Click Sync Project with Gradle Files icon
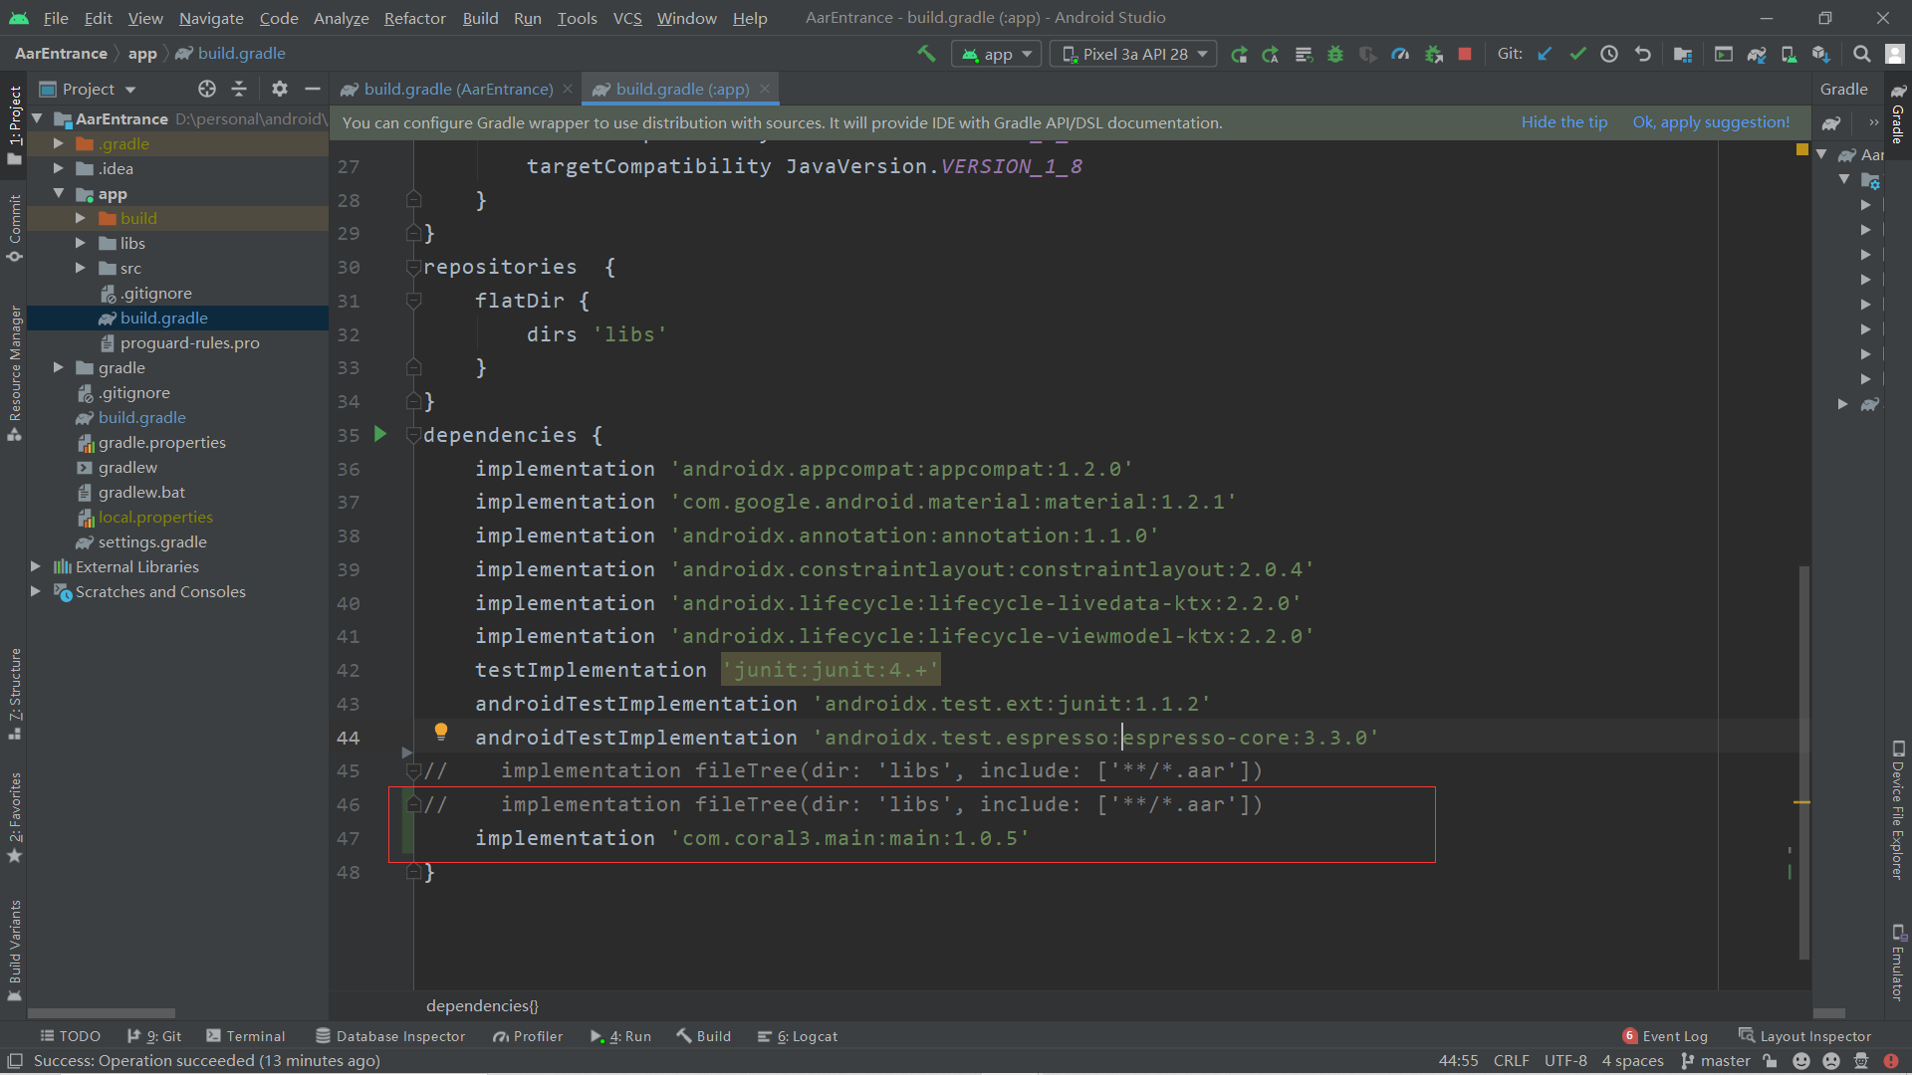Image resolution: width=1912 pixels, height=1075 pixels. click(1757, 55)
